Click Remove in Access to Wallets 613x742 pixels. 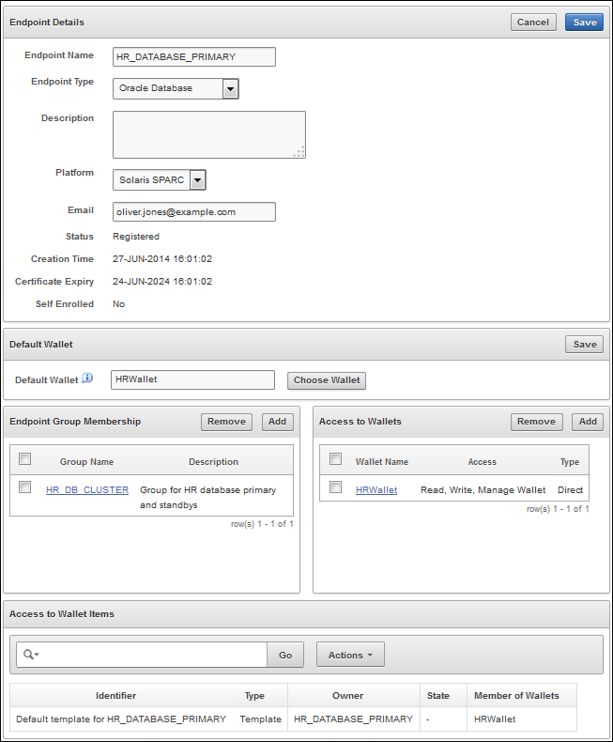coord(536,422)
